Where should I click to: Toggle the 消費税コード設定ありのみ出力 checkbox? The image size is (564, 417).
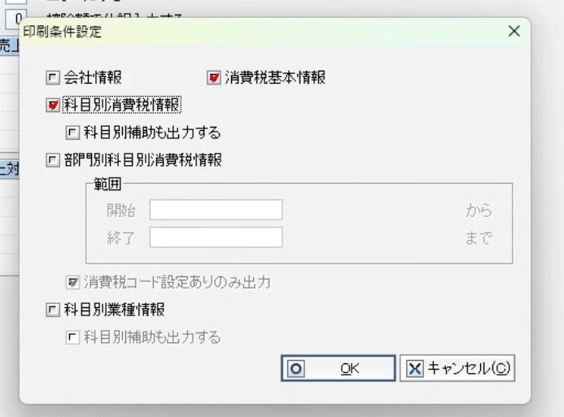[x=72, y=283]
